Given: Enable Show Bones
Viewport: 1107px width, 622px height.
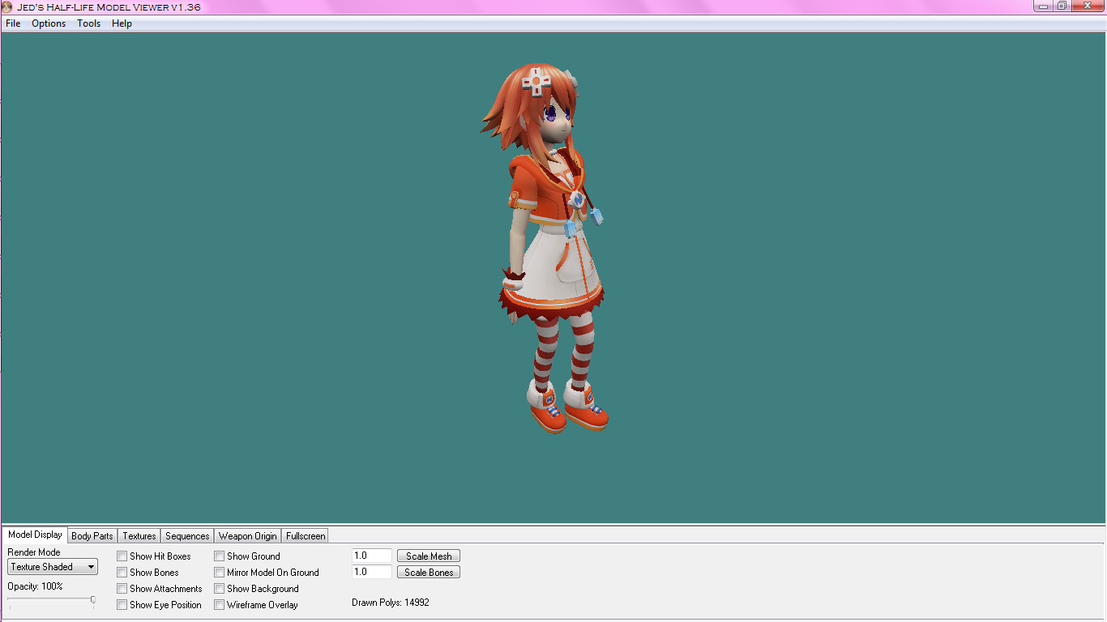Looking at the screenshot, I should [122, 572].
